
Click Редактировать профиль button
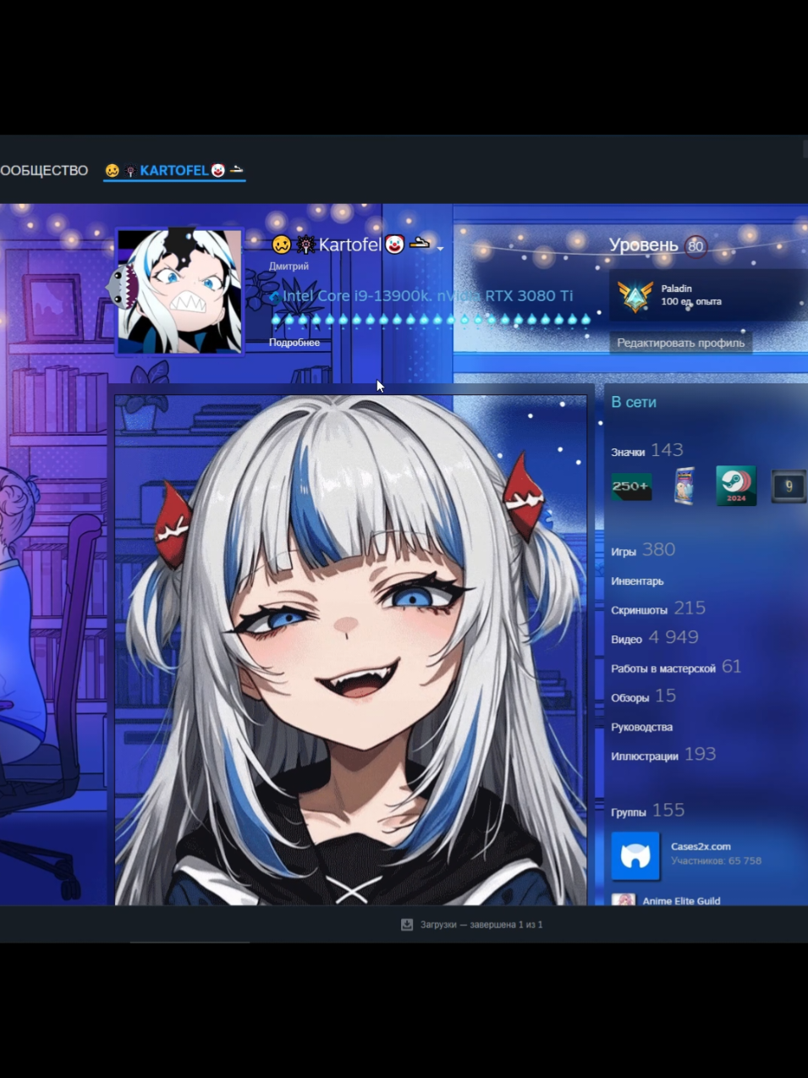680,343
